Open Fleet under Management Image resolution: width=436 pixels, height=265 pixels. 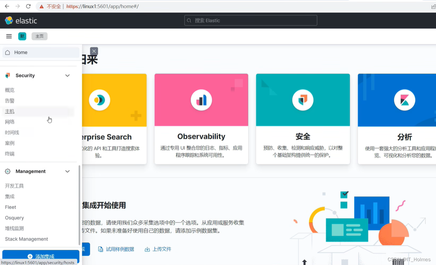pyautogui.click(x=11, y=207)
